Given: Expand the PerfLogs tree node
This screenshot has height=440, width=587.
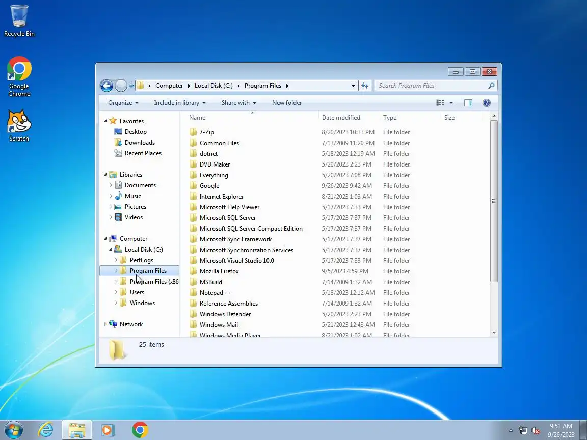Looking at the screenshot, I should [x=116, y=260].
